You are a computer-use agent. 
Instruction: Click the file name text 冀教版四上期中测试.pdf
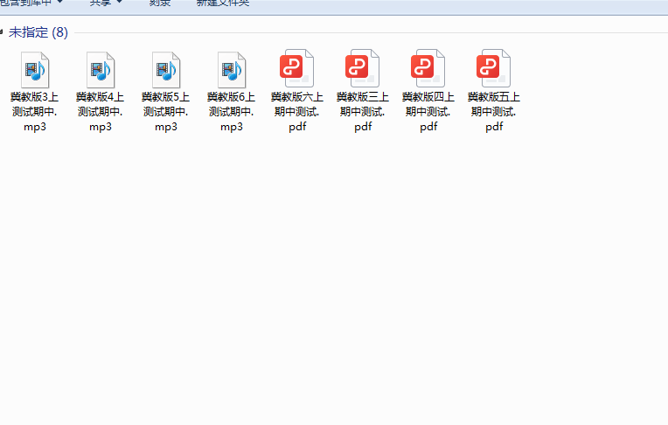point(428,112)
